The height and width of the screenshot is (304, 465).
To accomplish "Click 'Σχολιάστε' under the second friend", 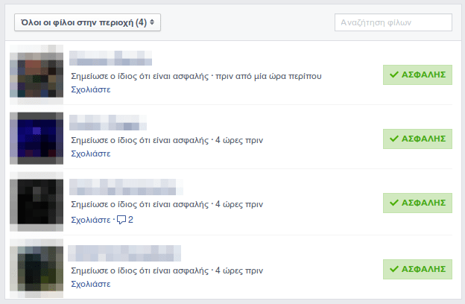I will coord(91,153).
